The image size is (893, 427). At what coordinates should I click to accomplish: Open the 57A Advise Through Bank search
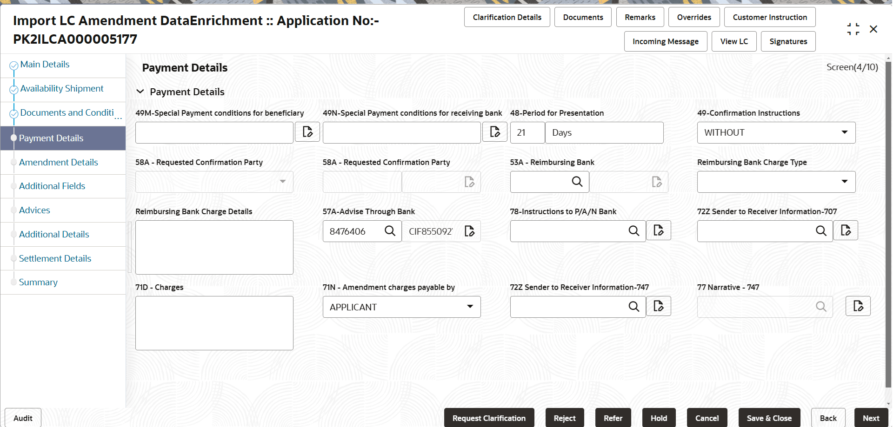[x=390, y=231]
